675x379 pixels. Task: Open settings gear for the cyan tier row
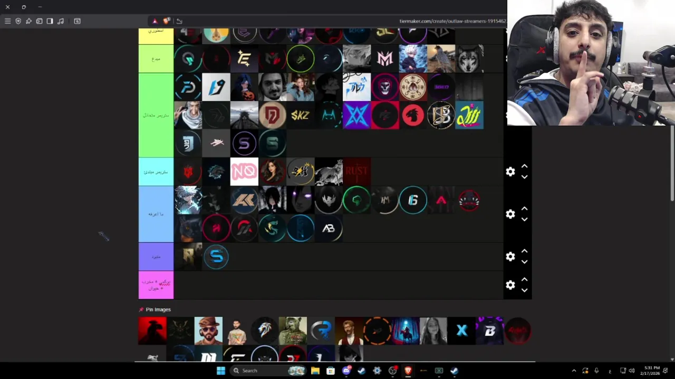pos(510,172)
